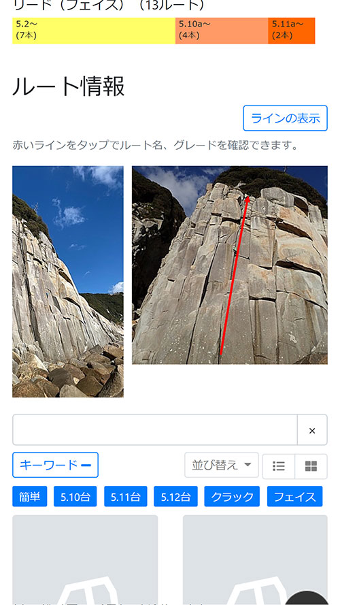Open the wide right cliff photo
The image size is (340, 605).
tap(230, 265)
